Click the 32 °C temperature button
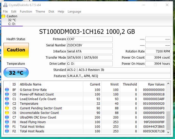The height and width of the screenshot is (139, 175). (16, 72)
